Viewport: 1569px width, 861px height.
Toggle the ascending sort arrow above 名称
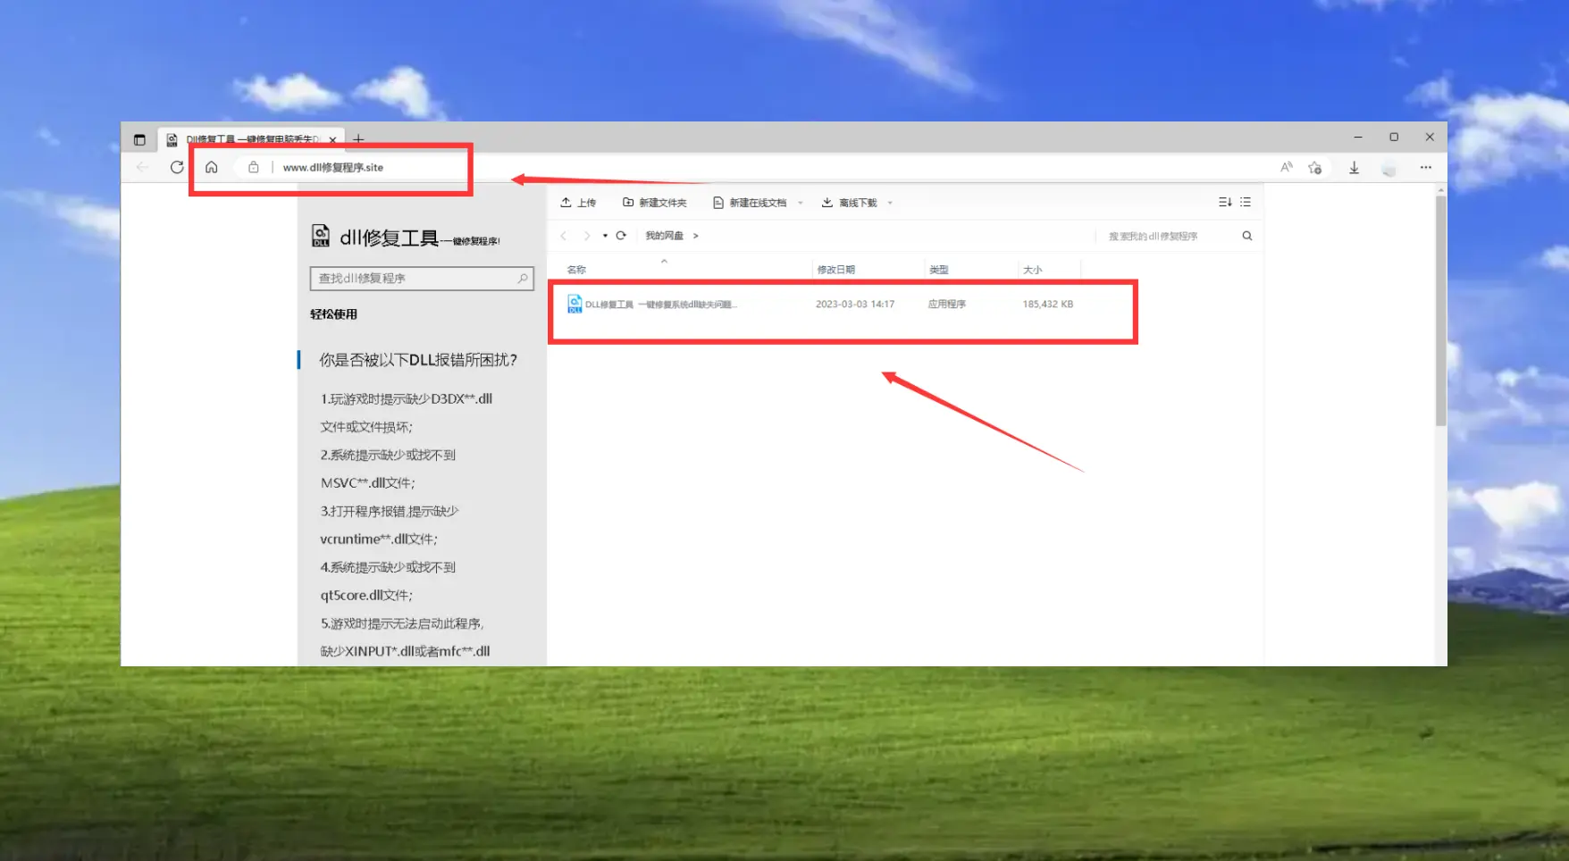[664, 261]
